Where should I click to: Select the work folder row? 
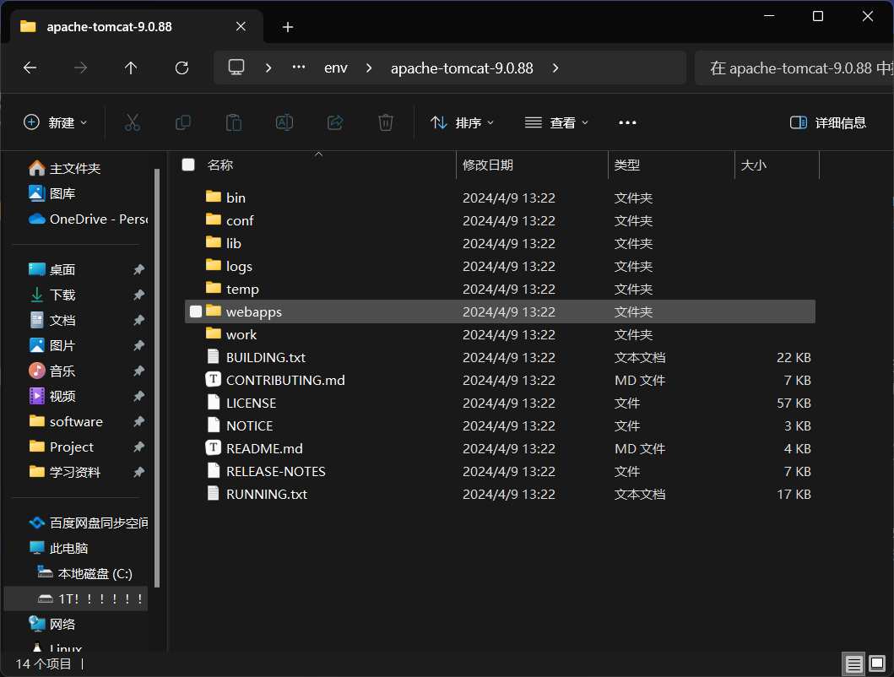tap(500, 334)
